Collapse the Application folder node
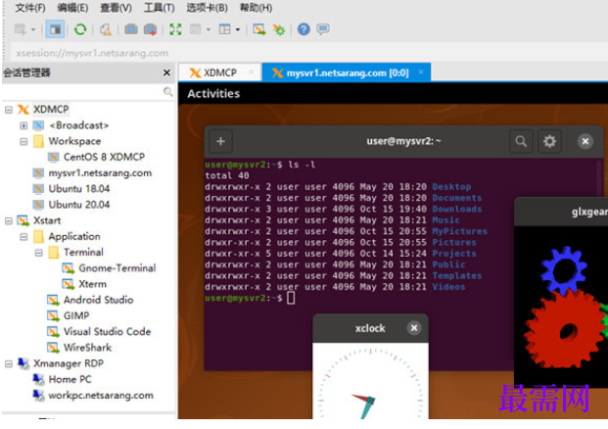The image size is (608, 429). click(23, 237)
